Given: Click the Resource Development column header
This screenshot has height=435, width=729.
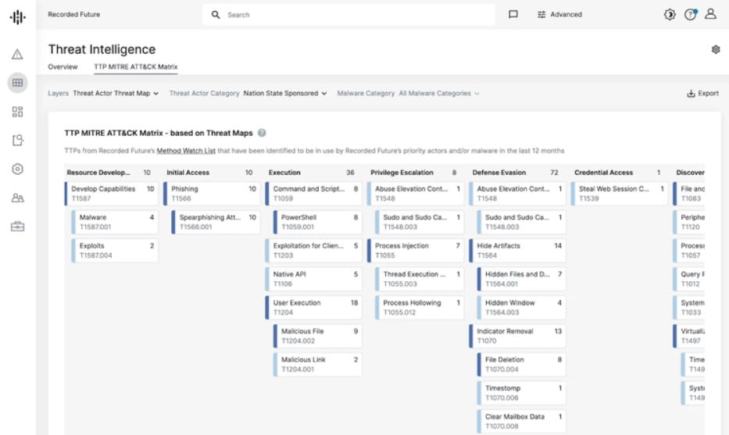Looking at the screenshot, I should click(109, 173).
